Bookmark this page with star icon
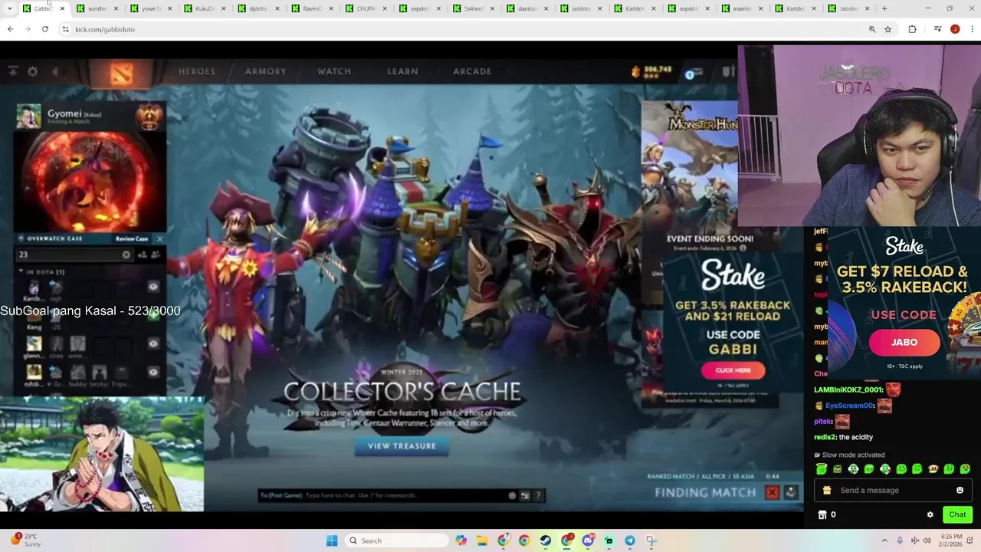Image resolution: width=981 pixels, height=552 pixels. point(887,29)
